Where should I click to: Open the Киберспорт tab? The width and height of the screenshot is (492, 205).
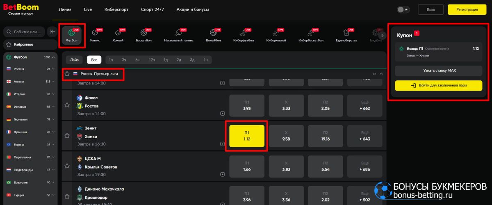coord(116,9)
